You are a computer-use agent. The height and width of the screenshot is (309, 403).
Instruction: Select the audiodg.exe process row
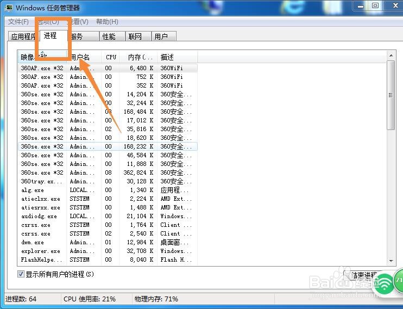108,217
